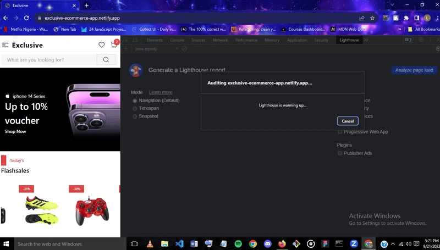Cancel the Lighthouse audit
440x250 pixels.
(348, 121)
